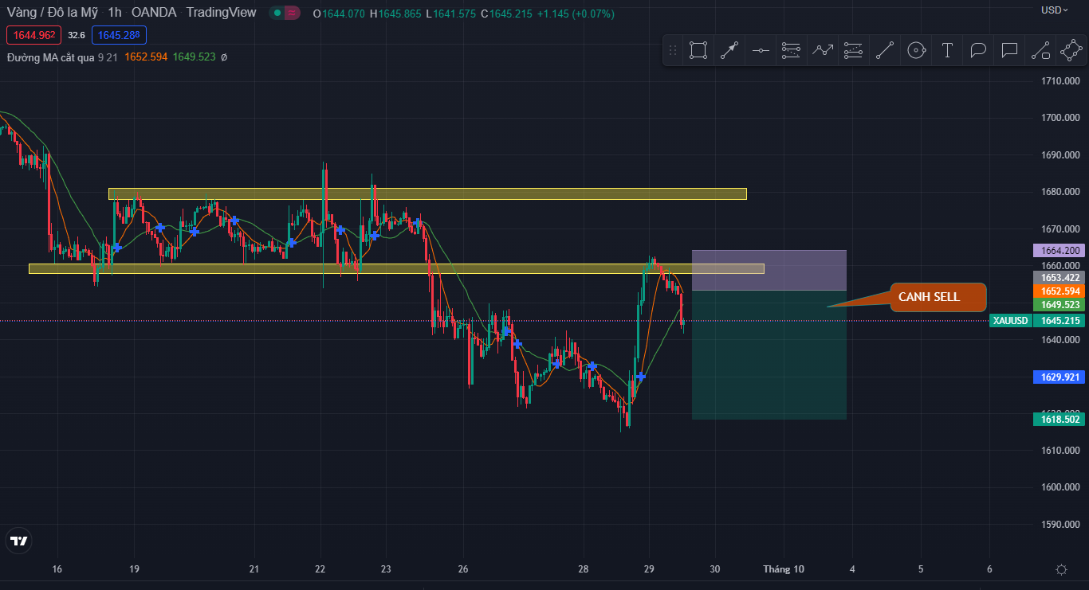The height and width of the screenshot is (590, 1089).
Task: Toggle the green market status indicator
Action: coord(277,13)
